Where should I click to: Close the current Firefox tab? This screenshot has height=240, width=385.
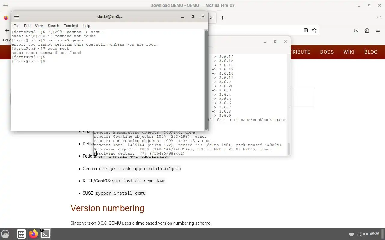(211, 18)
